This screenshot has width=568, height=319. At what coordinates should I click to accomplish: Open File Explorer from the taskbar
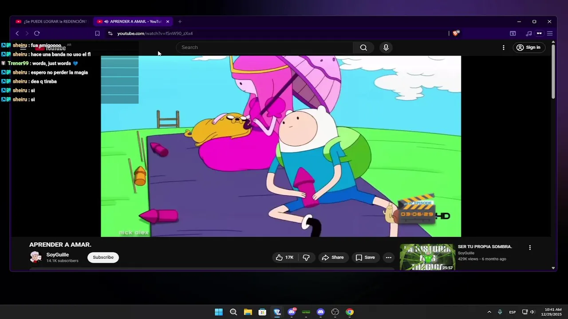(x=248, y=312)
